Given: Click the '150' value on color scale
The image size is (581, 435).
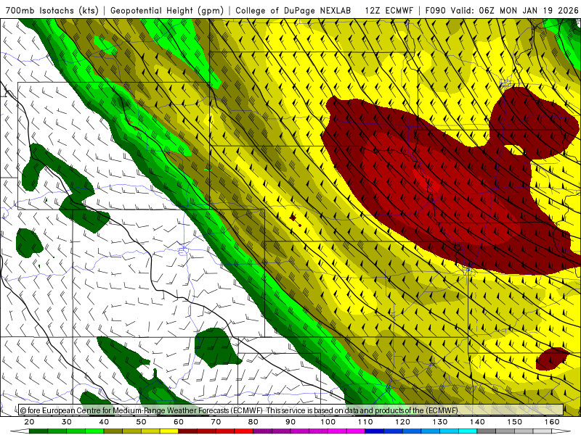Looking at the screenshot, I should (x=515, y=422).
